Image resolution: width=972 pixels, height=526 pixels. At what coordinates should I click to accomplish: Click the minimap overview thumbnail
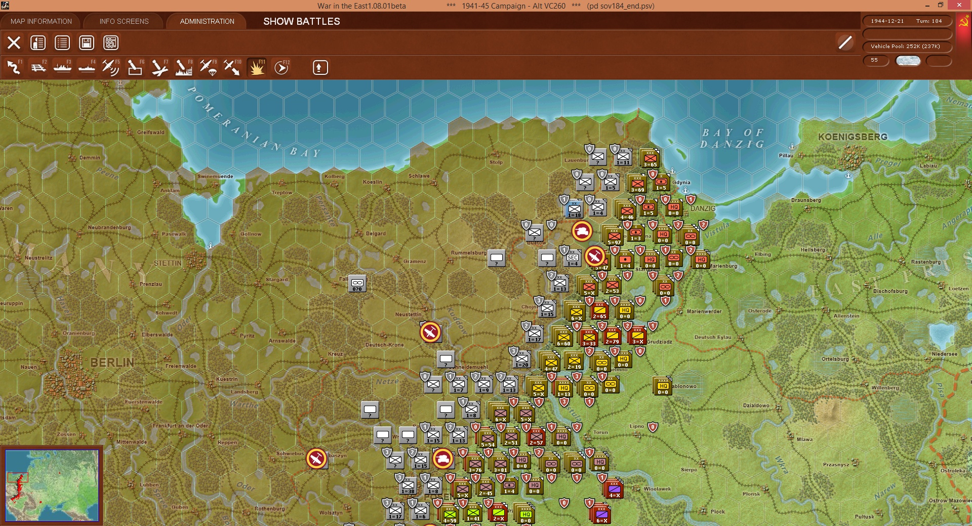click(52, 486)
